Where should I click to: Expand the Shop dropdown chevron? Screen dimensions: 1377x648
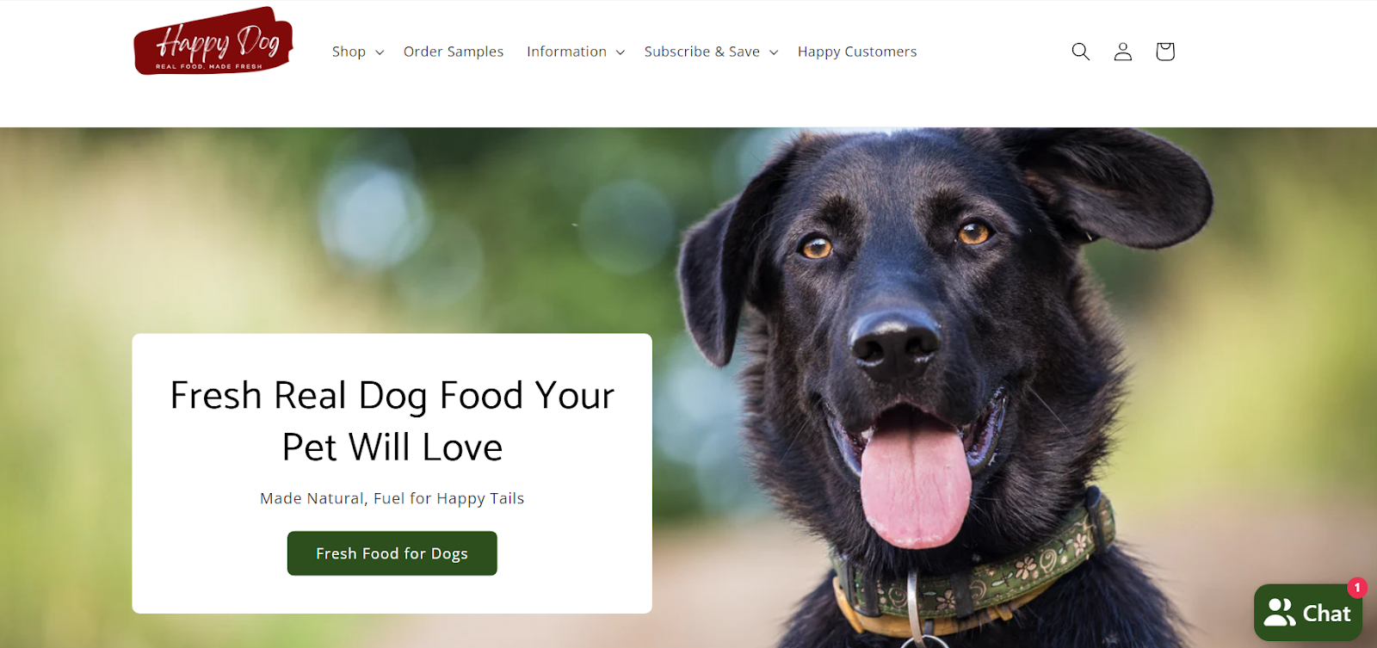click(380, 52)
